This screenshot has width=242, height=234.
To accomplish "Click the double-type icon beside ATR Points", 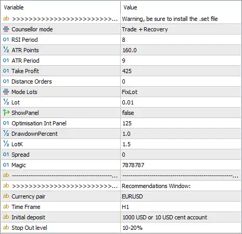I will tap(6, 50).
